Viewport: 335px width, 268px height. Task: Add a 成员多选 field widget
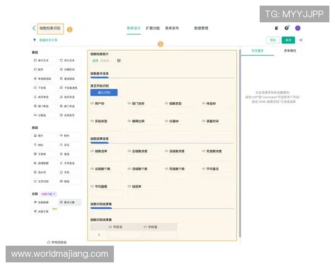pos(70,97)
